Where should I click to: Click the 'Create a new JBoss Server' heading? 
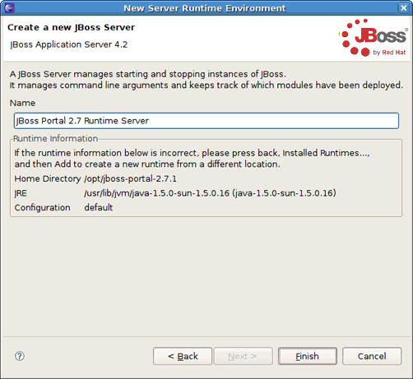pyautogui.click(x=71, y=27)
